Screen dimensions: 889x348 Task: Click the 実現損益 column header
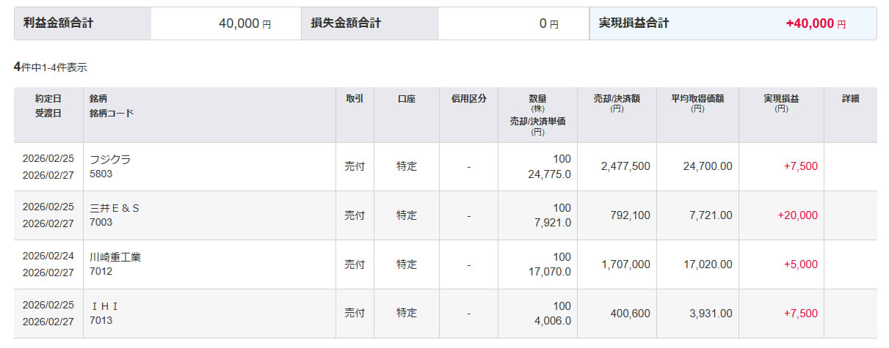point(781,99)
